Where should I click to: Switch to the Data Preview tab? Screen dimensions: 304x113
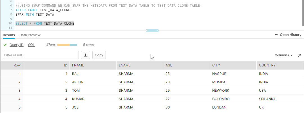tap(30, 35)
